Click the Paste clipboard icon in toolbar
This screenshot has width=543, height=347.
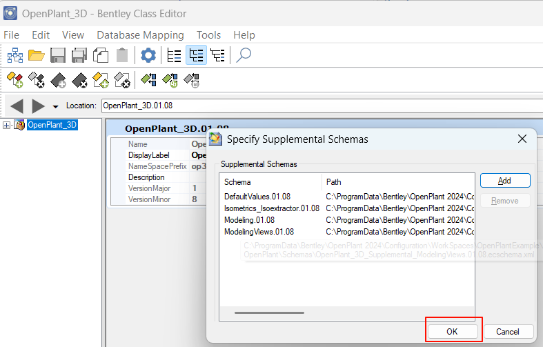[x=122, y=55]
